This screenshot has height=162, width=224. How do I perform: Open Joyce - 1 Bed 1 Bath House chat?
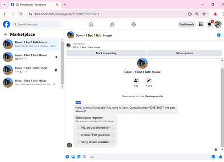30,57
